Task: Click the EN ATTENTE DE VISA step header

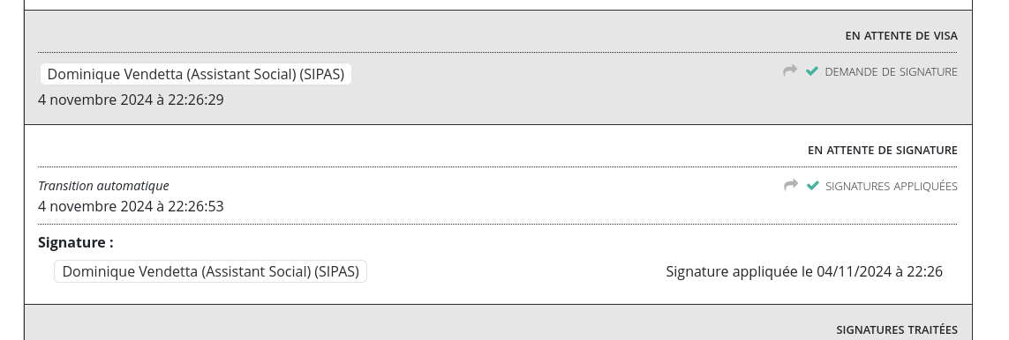Action: click(901, 36)
